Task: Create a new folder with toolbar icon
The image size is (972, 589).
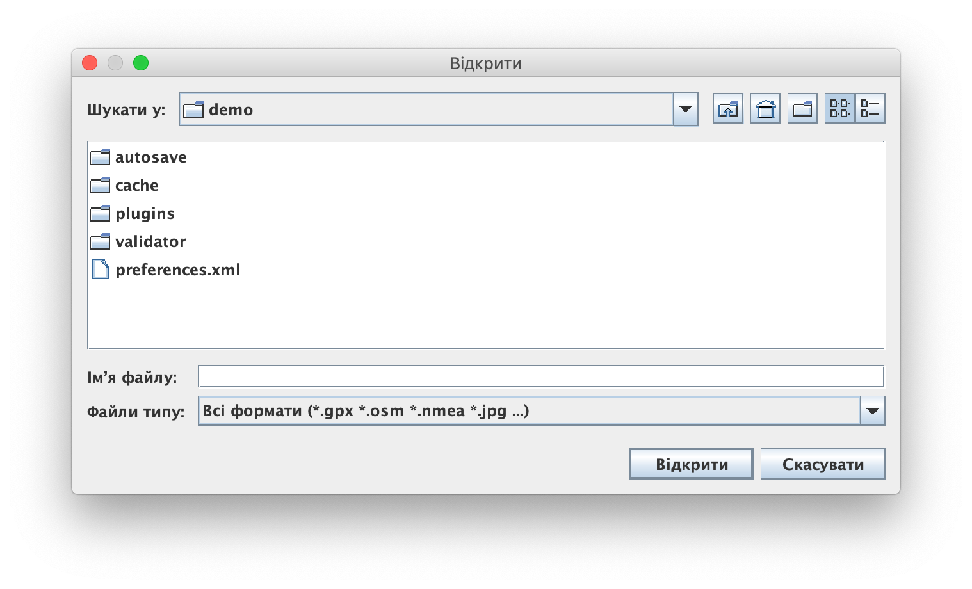Action: point(802,109)
